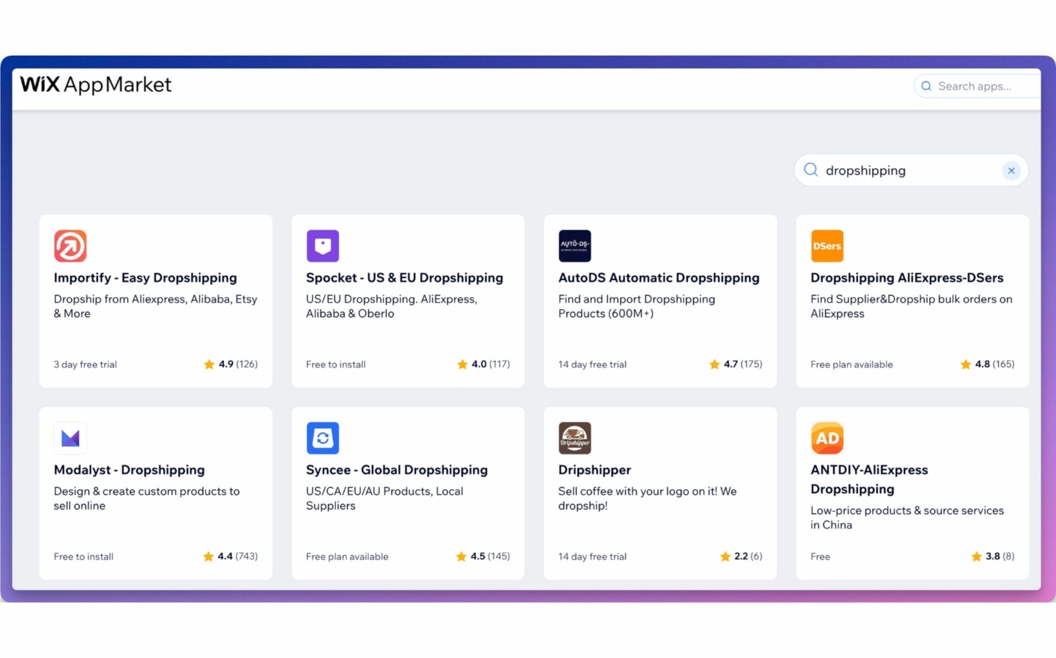Click 'Find and Import Dropshipping Products' description

pos(636,306)
